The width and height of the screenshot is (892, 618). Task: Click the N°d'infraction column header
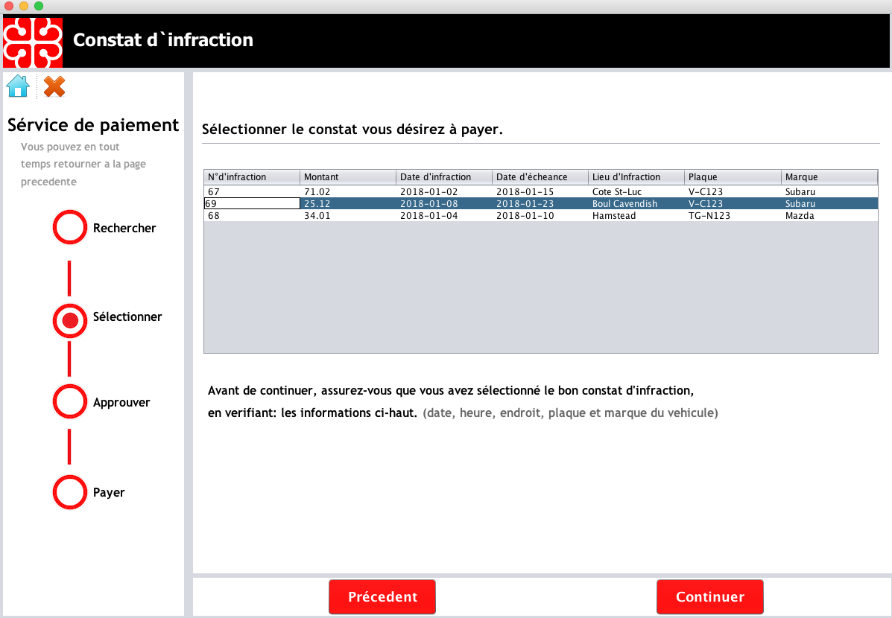(x=252, y=177)
